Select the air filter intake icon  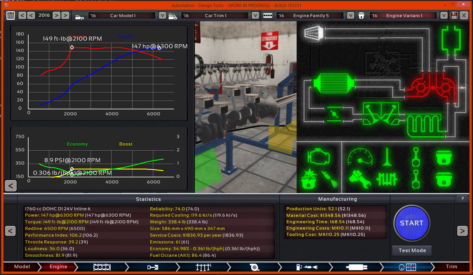(x=314, y=33)
